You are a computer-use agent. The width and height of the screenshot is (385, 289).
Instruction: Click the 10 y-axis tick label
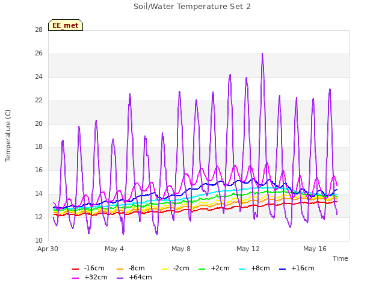coord(38,240)
